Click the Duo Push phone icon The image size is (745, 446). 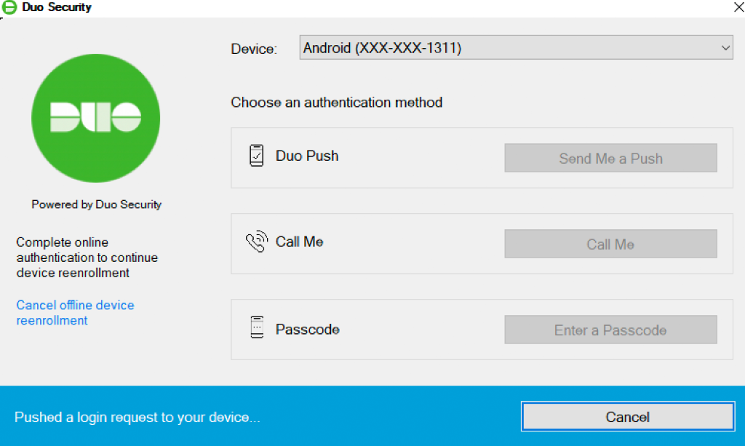(x=256, y=156)
